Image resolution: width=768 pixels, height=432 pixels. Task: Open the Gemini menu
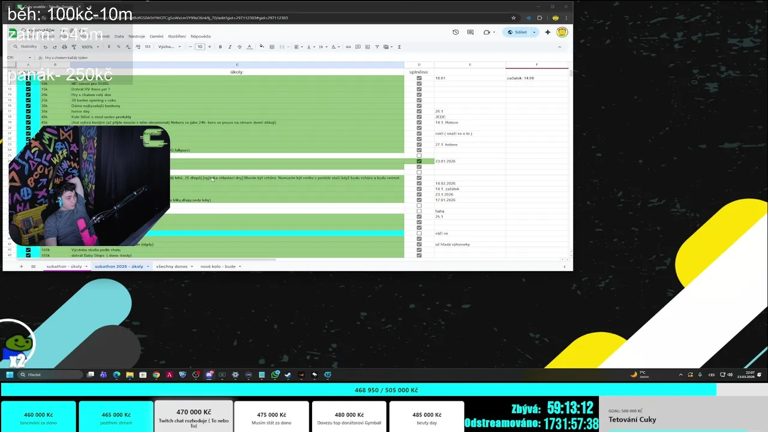(157, 37)
